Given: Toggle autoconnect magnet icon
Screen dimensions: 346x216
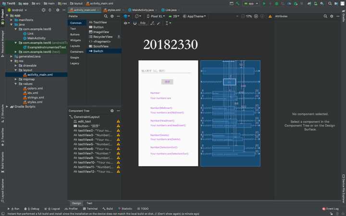Looking at the screenshot, I should 135,23.
